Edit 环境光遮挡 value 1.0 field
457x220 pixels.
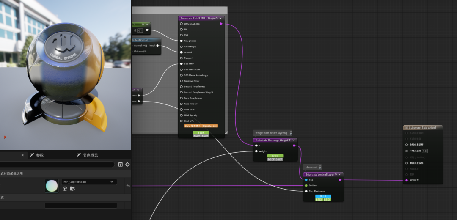(x=425, y=151)
